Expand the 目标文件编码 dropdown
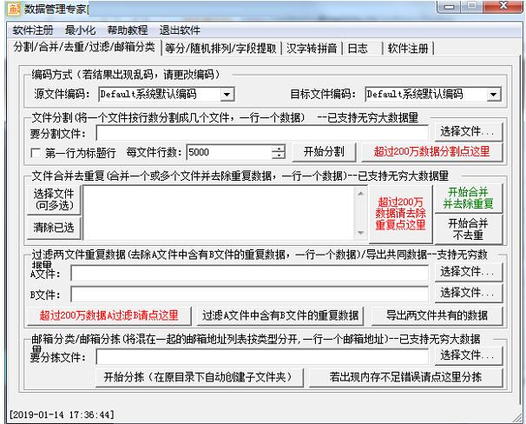Screen dimensions: 526x424 click(x=494, y=95)
